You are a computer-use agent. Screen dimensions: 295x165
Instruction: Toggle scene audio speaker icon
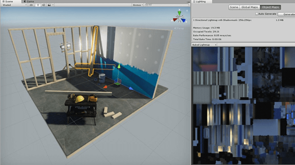[x=43, y=5]
